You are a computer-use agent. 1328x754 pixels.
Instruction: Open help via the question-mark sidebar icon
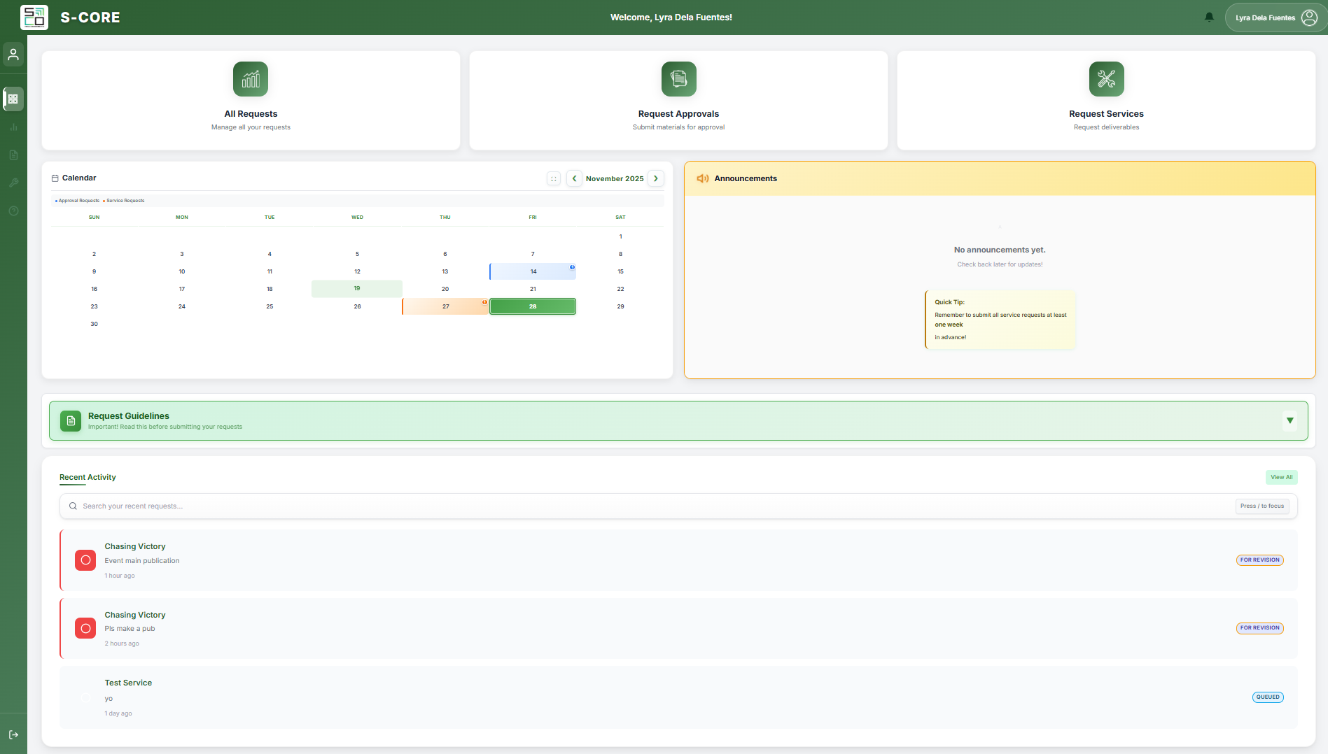tap(13, 211)
